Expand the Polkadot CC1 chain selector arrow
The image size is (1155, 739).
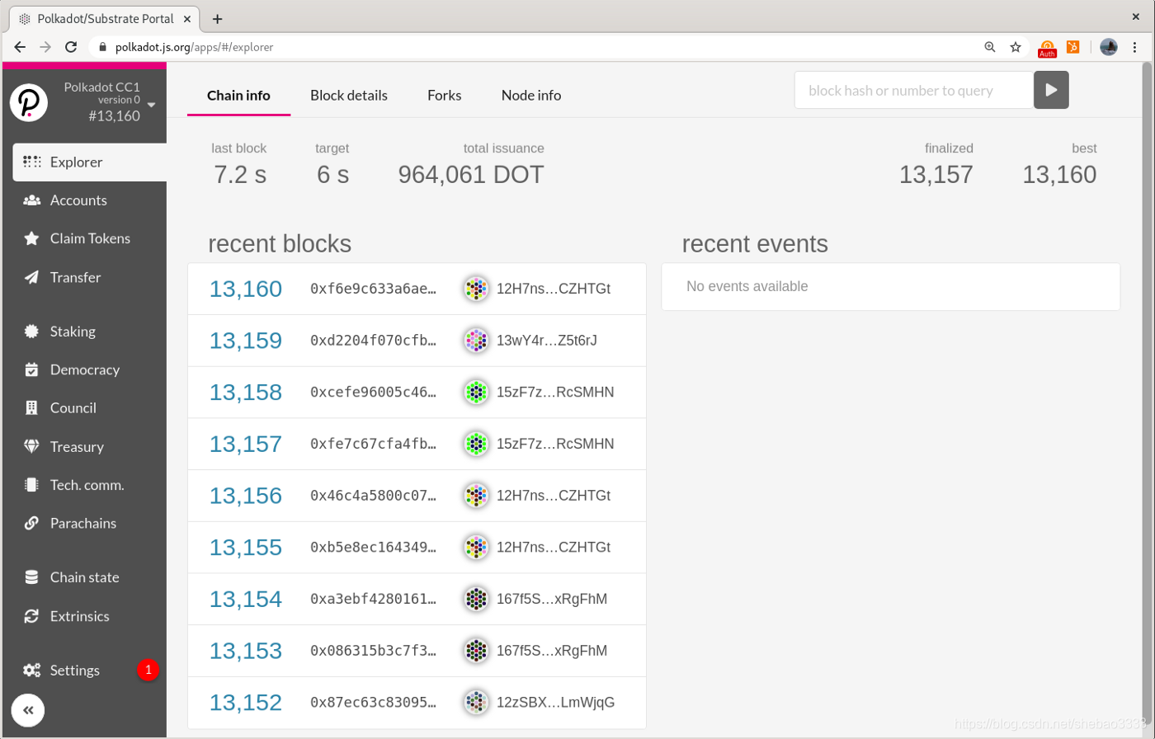coord(152,105)
